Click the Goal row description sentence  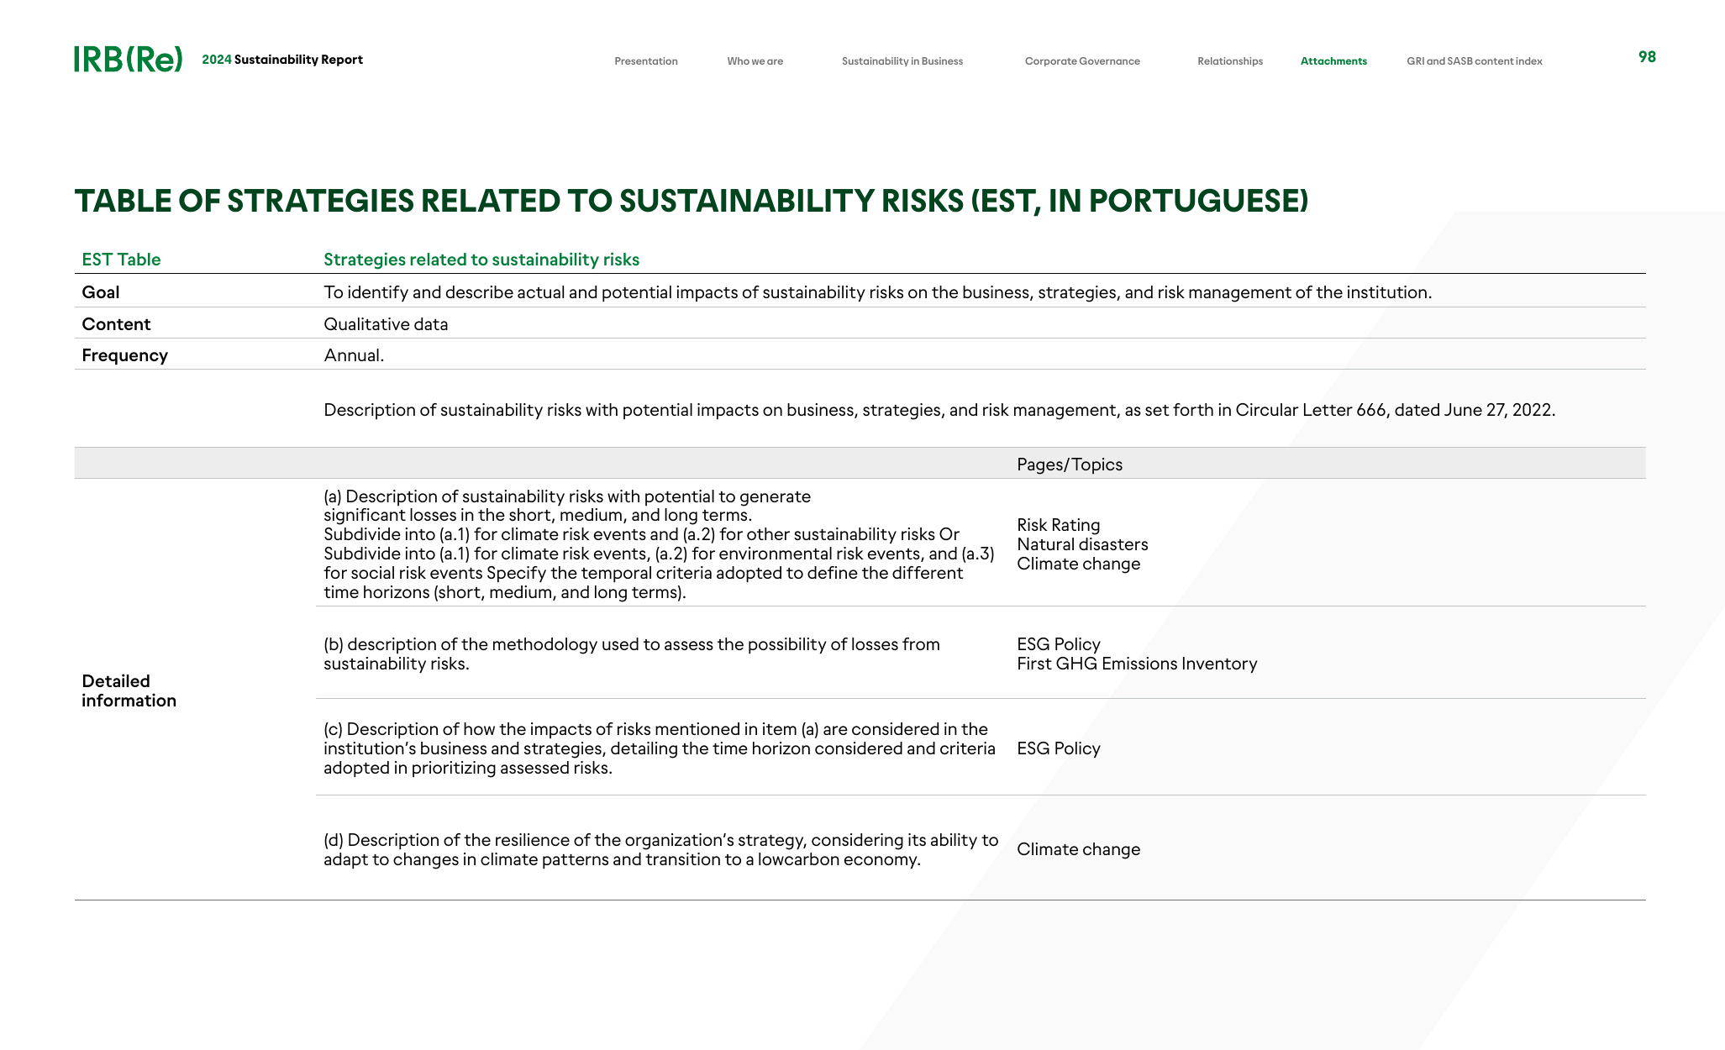[x=878, y=292]
